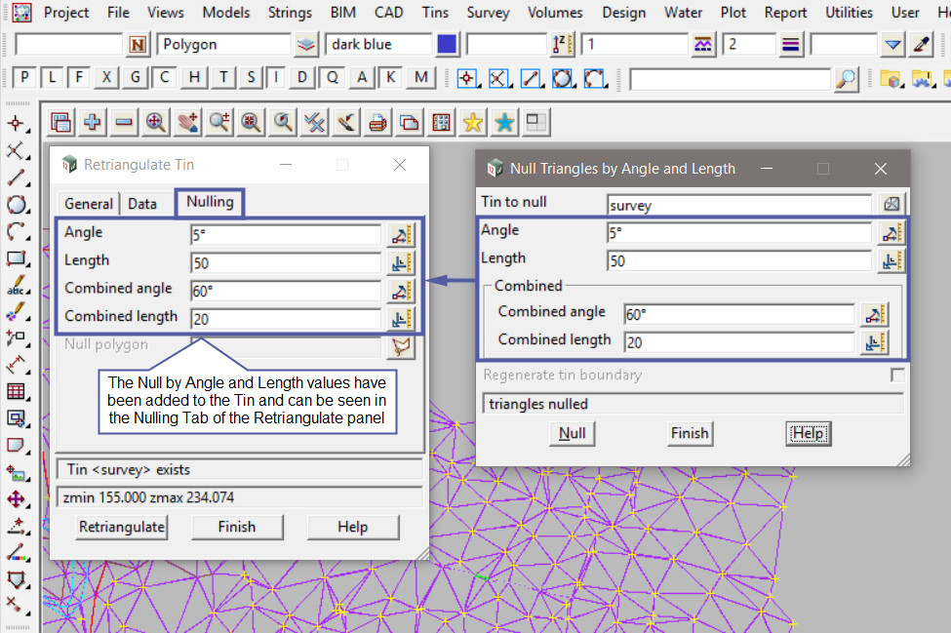Select the move arrows tool in left toolbar
Viewport: 951px width, 633px height.
coord(17,499)
